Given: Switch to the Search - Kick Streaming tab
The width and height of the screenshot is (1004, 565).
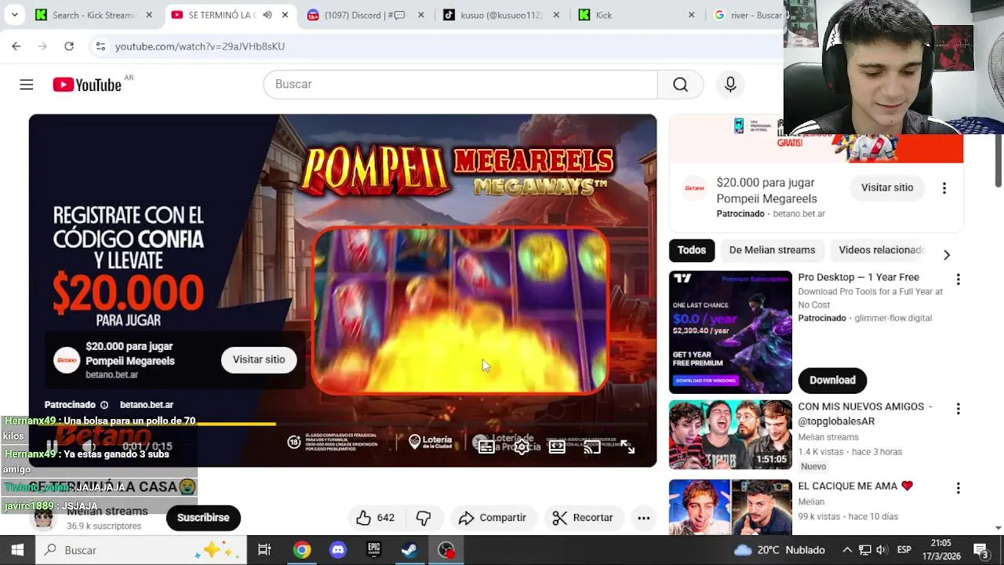Looking at the screenshot, I should pyautogui.click(x=94, y=15).
